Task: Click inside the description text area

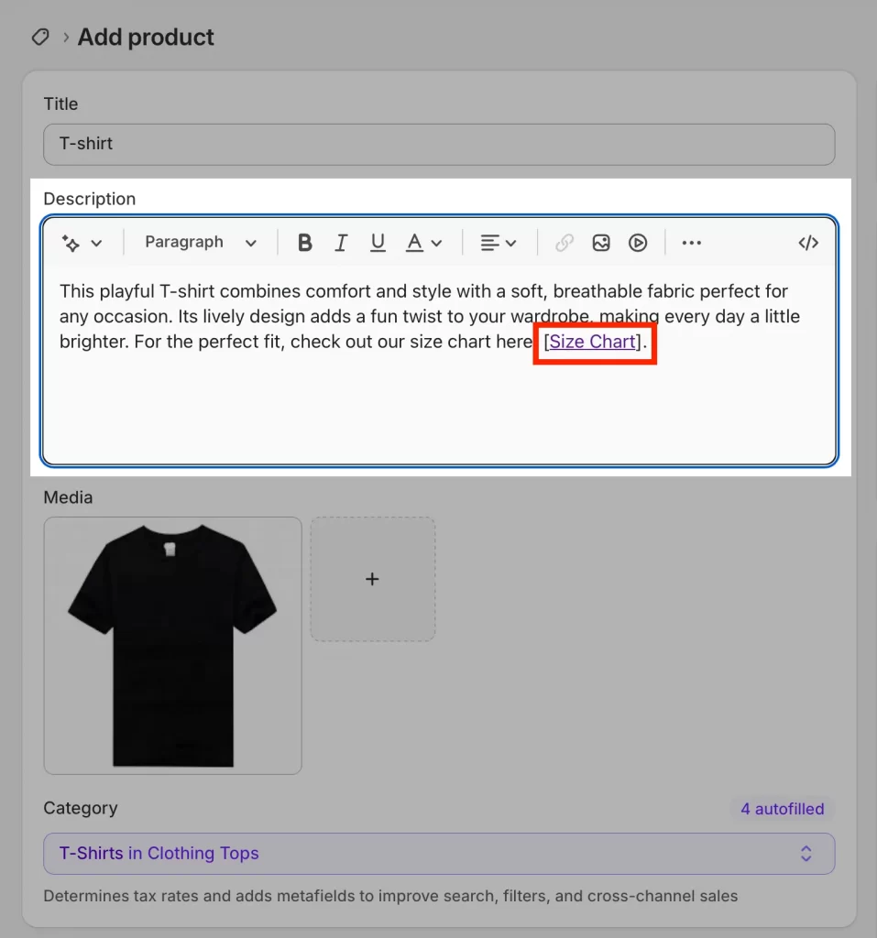Action: [x=439, y=365]
